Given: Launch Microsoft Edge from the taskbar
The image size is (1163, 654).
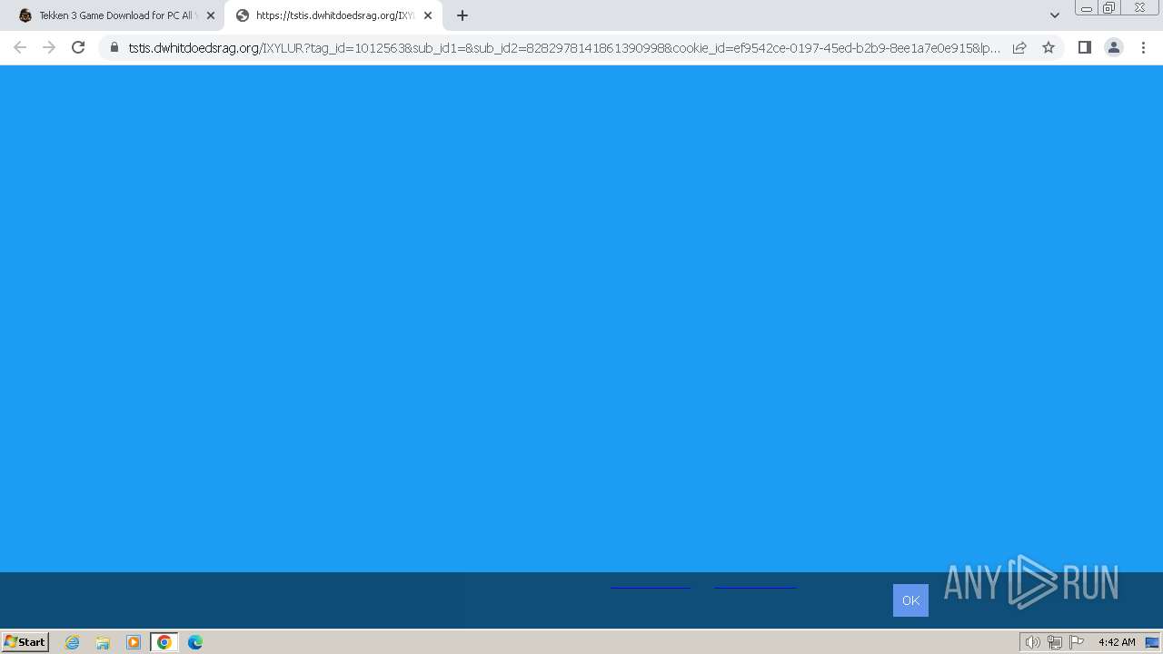Looking at the screenshot, I should (195, 642).
